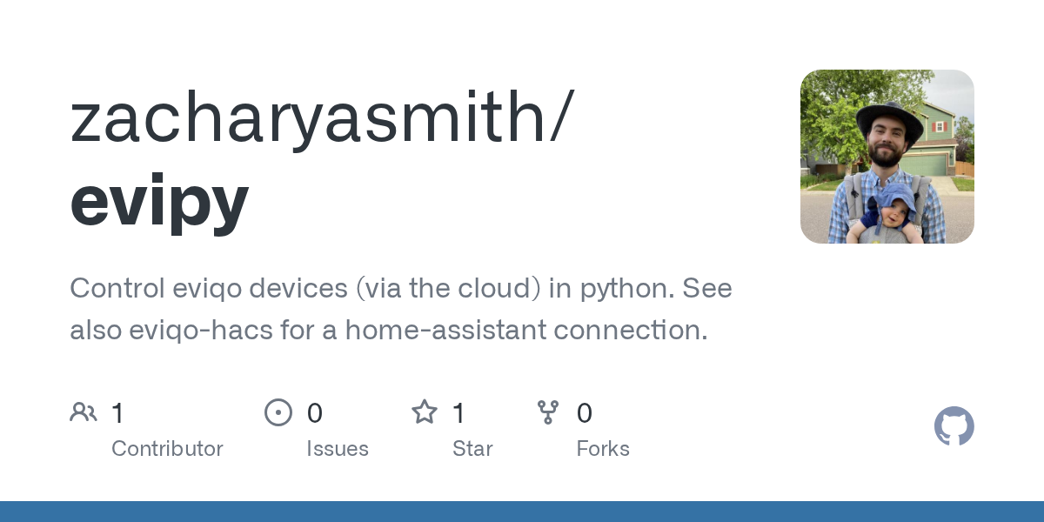1044x522 pixels.
Task: Click the forks count number 0
Action: click(x=585, y=413)
